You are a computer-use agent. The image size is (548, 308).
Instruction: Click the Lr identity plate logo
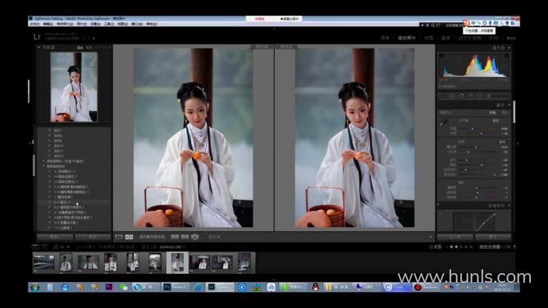37,37
